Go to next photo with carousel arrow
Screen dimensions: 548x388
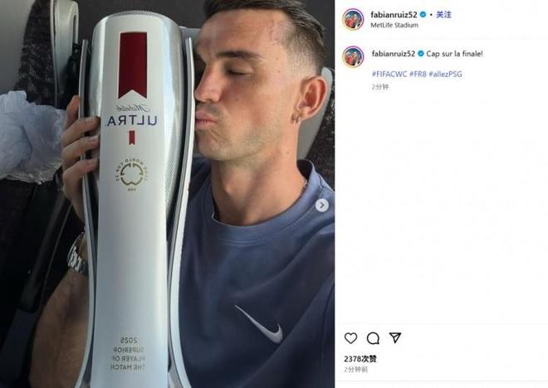click(322, 205)
